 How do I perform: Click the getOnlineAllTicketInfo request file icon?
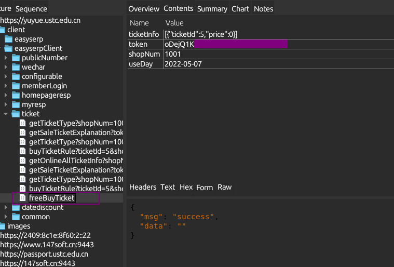[x=22, y=161]
